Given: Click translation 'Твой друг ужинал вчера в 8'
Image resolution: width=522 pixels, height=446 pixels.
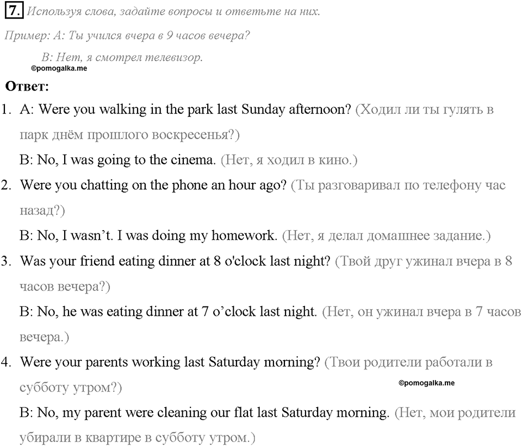Looking at the screenshot, I should (x=424, y=262).
